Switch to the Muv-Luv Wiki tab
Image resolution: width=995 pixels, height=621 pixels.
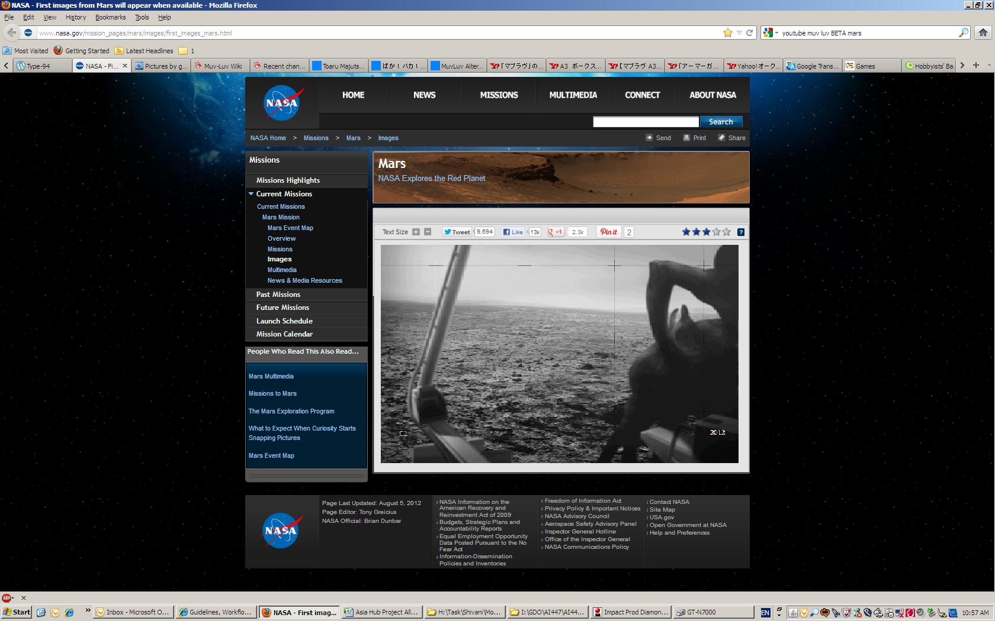click(220, 66)
